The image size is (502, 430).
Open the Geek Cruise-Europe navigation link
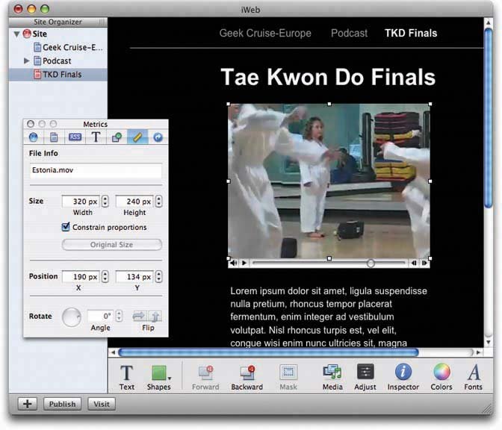[x=265, y=33]
